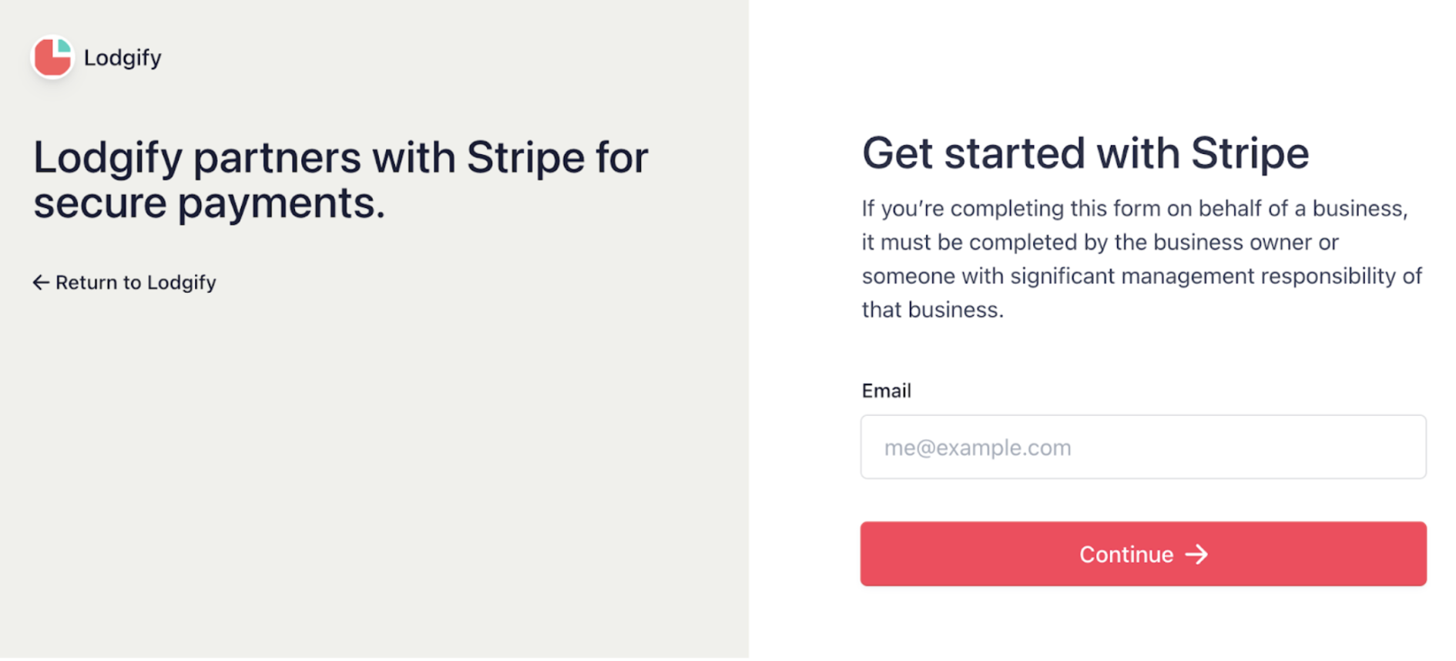Click the Email field label
This screenshot has height=661, width=1456.
pyautogui.click(x=886, y=391)
